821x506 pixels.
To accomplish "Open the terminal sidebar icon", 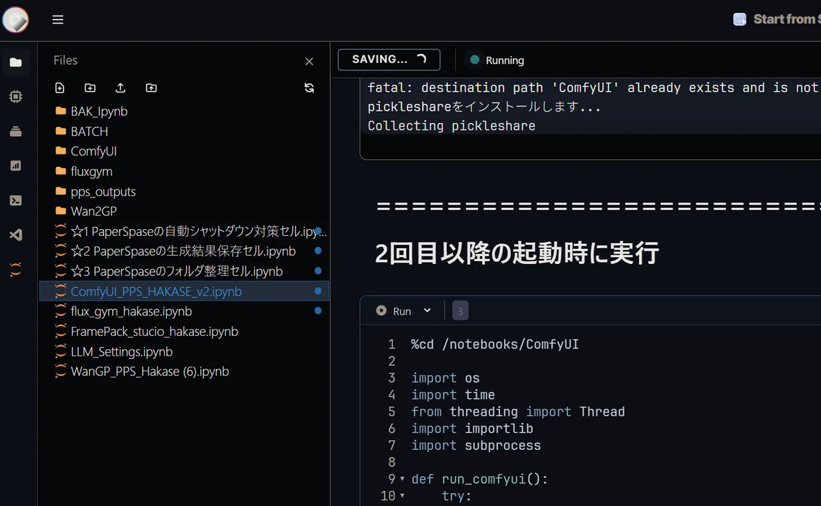I will click(16, 200).
